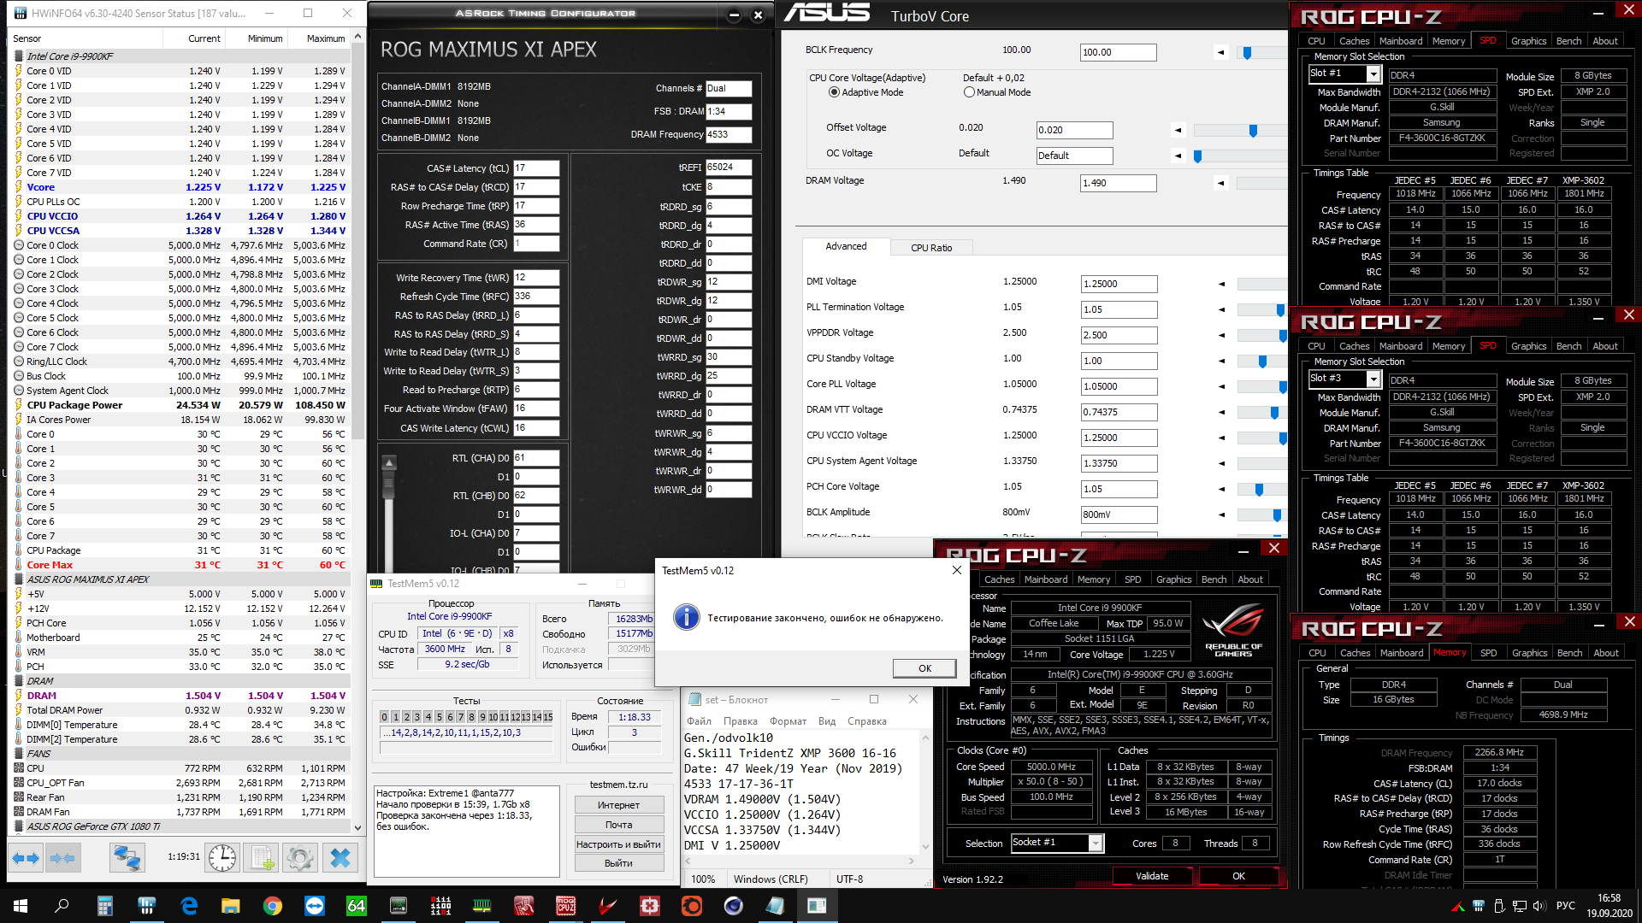Decrease BCLK Frequency with left arrow
This screenshot has width=1642, height=923.
[1220, 52]
